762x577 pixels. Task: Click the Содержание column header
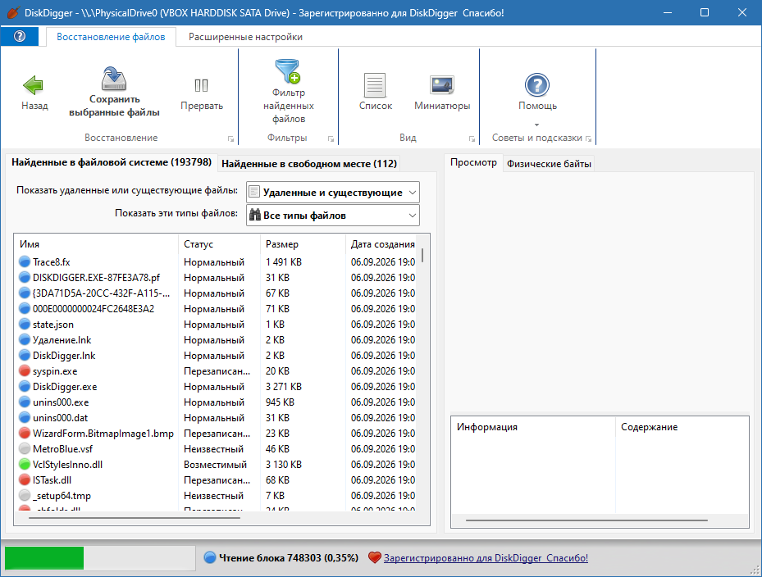pyautogui.click(x=682, y=427)
